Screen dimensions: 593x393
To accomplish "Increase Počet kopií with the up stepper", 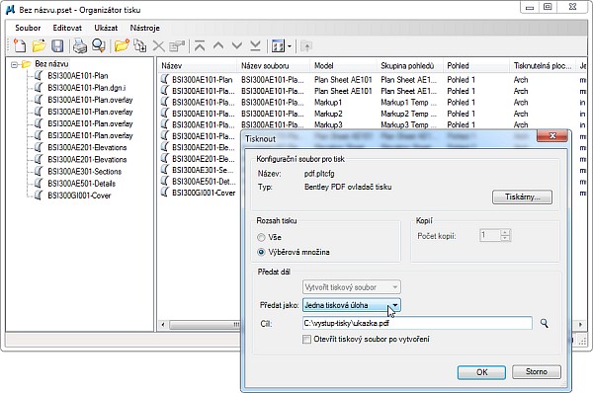I will (505, 232).
